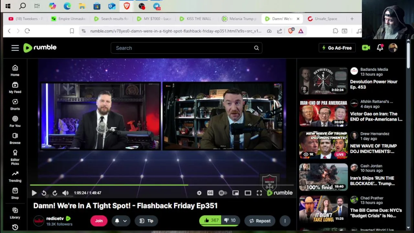This screenshot has height=233, width=414.
Task: Open the user profile avatar menu
Action: click(x=393, y=48)
